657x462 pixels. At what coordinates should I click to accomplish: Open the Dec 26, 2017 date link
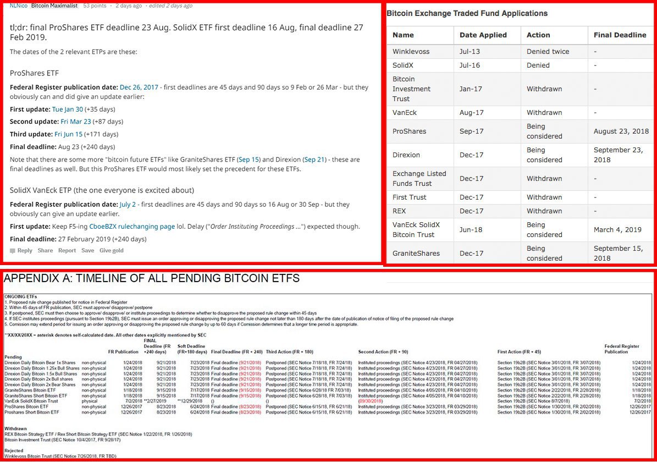point(139,87)
